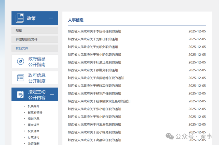Open notice about 李巨伦任职
Image resolution: width=219 pixels, height=145 pixels.
94,31
